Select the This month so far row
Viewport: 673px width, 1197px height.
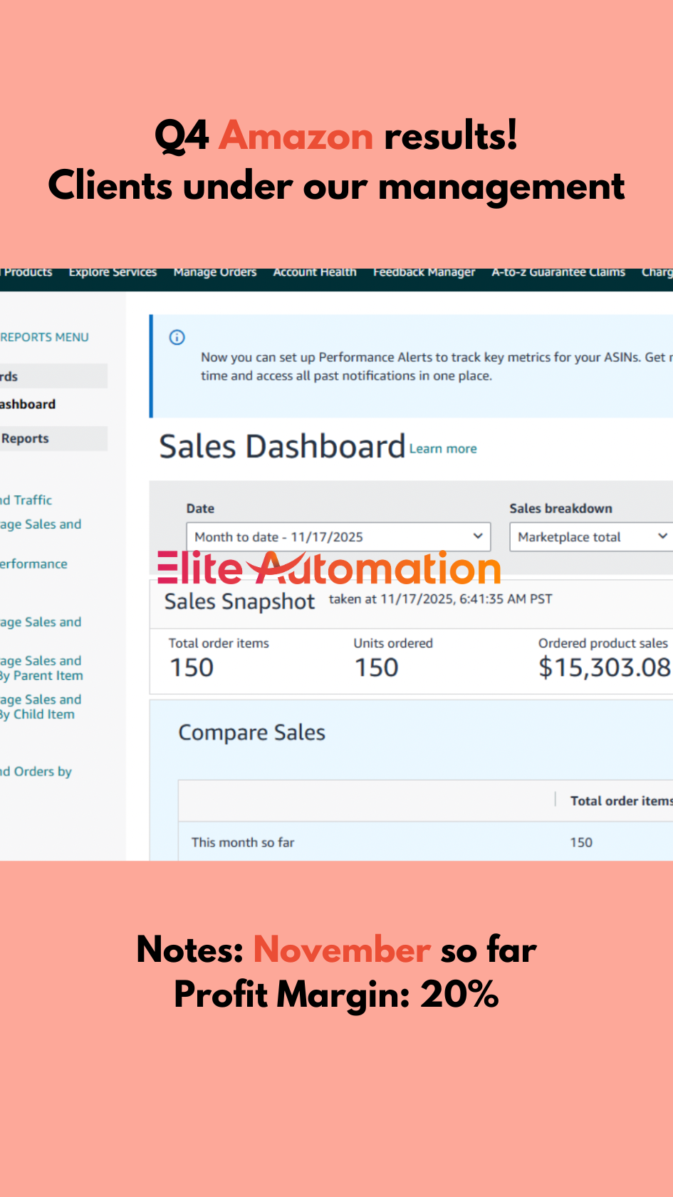click(x=243, y=842)
